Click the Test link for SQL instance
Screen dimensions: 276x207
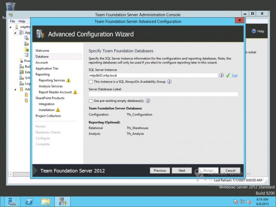234,75
